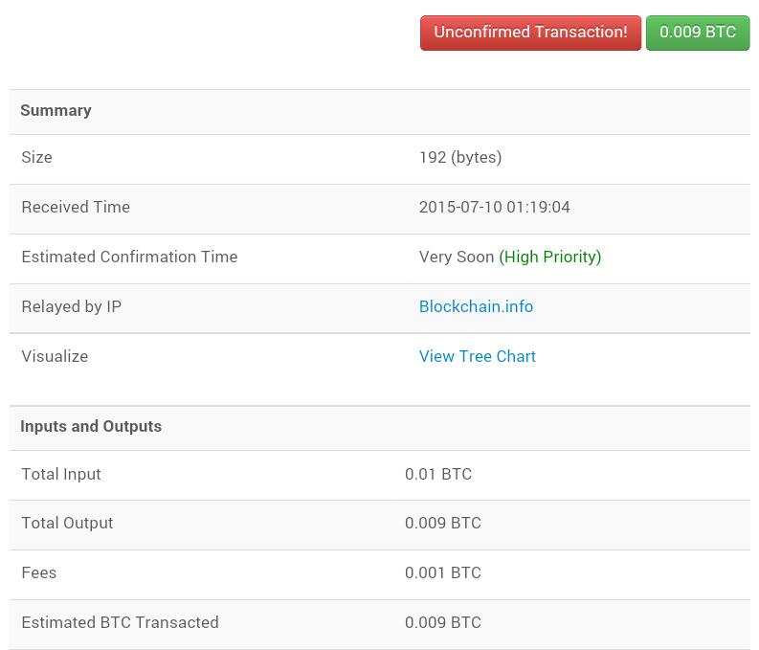The height and width of the screenshot is (650, 759).
Task: Click the Total Input value 0.01 BTC
Action: point(438,474)
